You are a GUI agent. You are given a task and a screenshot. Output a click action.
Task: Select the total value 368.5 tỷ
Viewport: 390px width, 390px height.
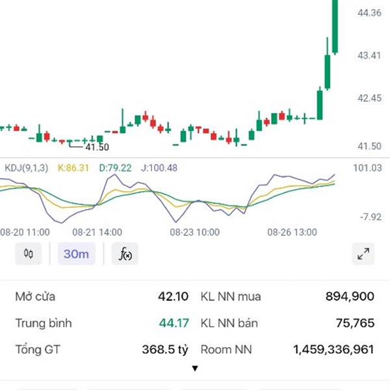[165, 350]
